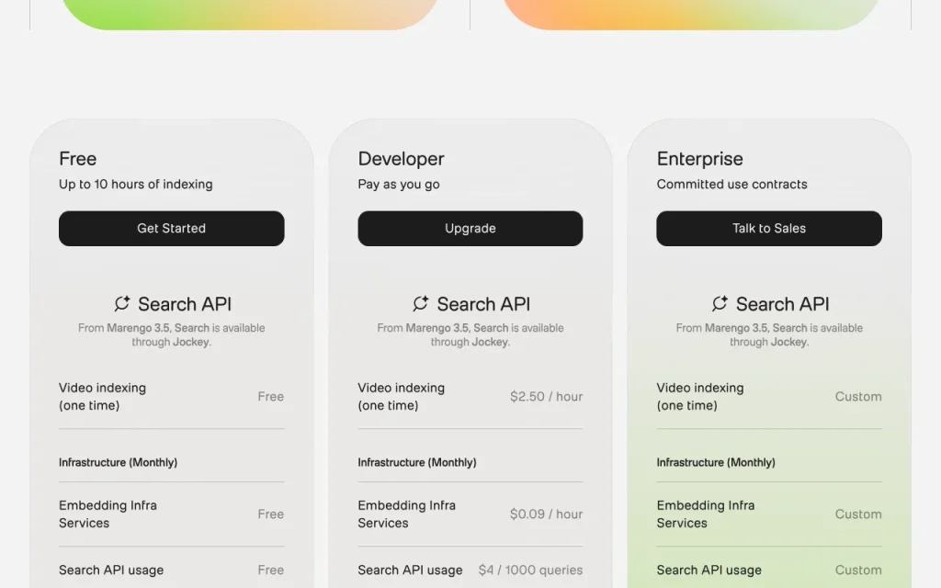Click Infrastructure (Monthly) heading in Enterprise card
Image resolution: width=941 pixels, height=588 pixels.
pyautogui.click(x=716, y=463)
